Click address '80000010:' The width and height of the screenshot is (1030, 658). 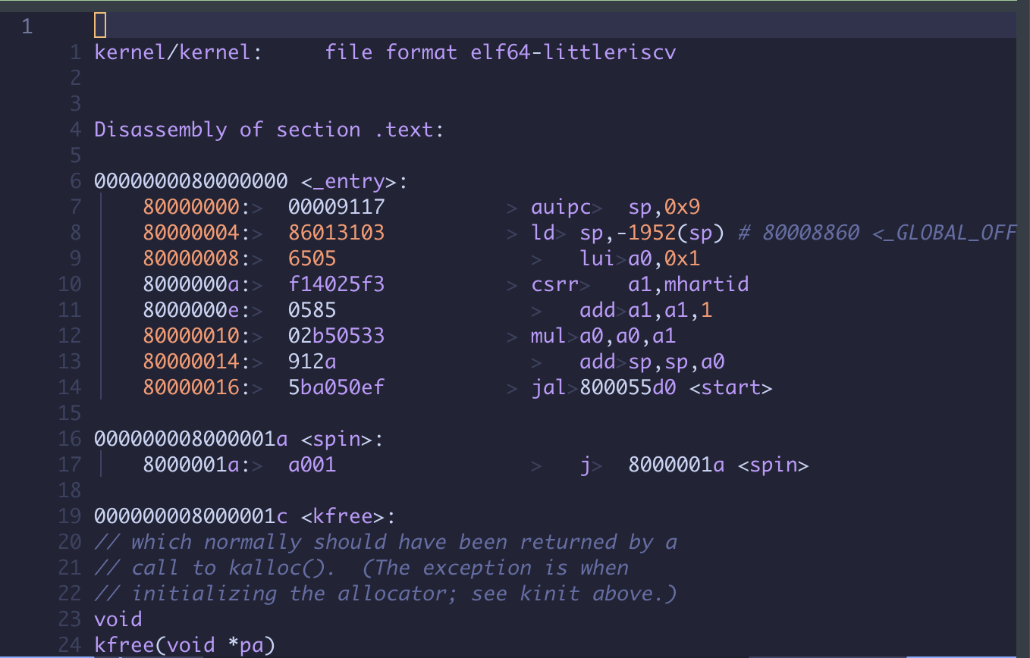click(197, 336)
